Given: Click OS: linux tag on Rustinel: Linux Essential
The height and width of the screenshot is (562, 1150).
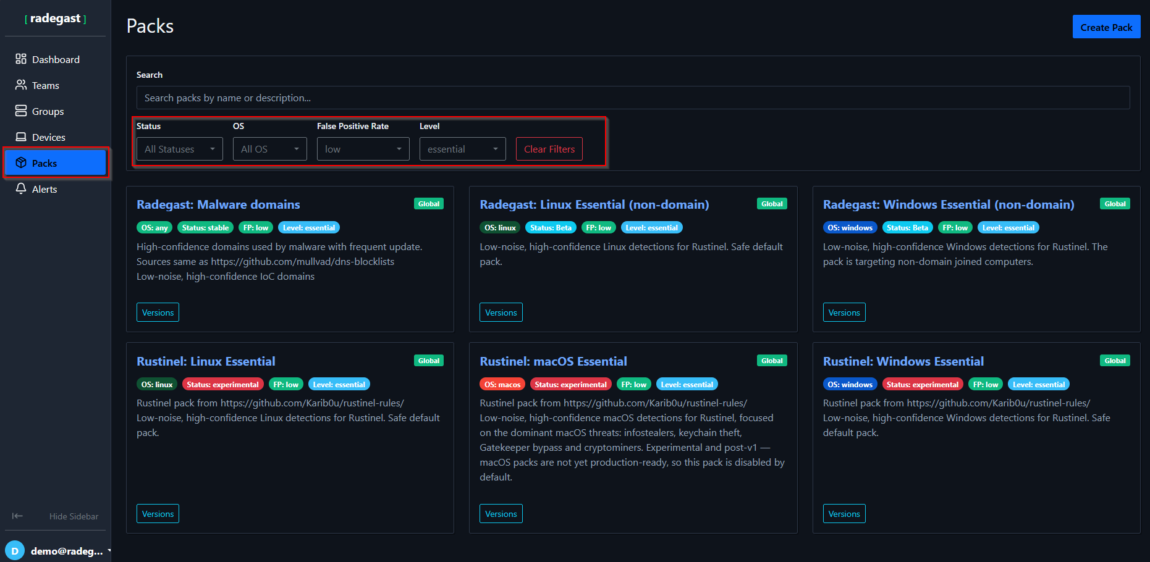Looking at the screenshot, I should point(157,384).
